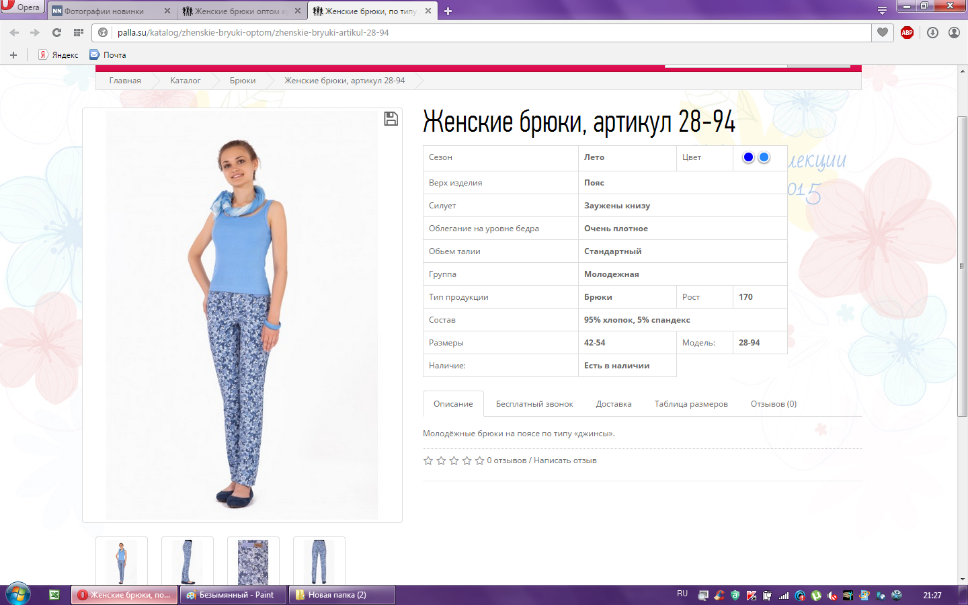The height and width of the screenshot is (605, 968).
Task: Click the main product photo
Action: tap(242, 315)
